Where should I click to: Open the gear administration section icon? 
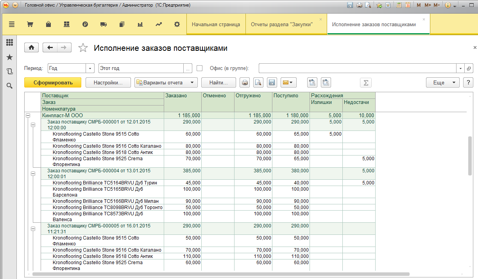point(177,24)
